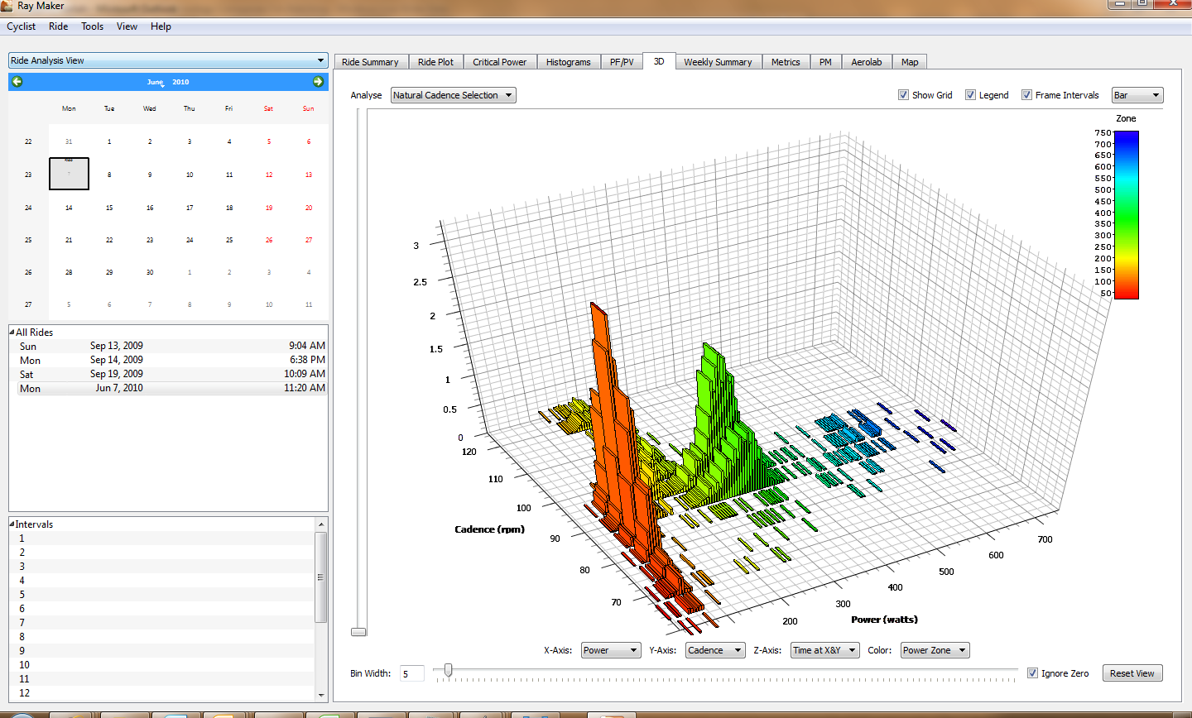The width and height of the screenshot is (1192, 718).
Task: Collapse the All Rides tree arrow
Action: click(12, 332)
